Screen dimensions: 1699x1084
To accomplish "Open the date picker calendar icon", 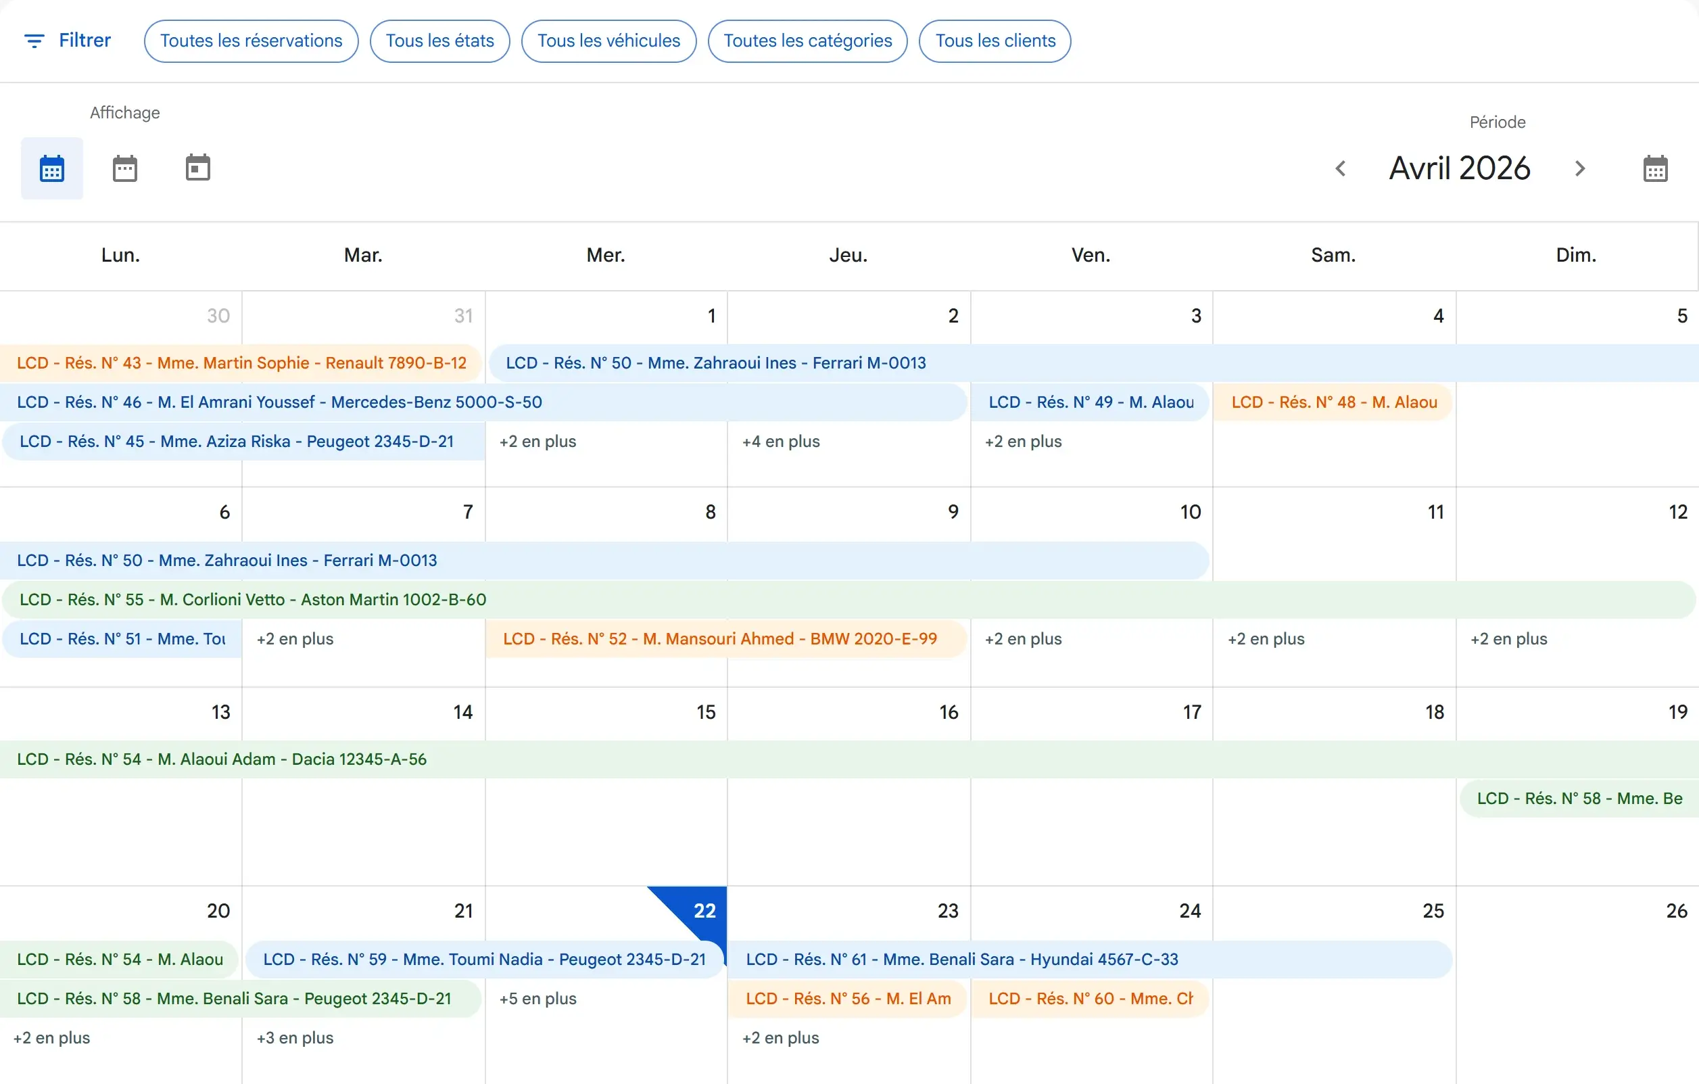I will click(x=1655, y=168).
